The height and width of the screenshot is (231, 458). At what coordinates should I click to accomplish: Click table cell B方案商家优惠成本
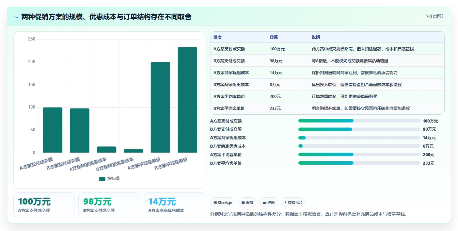[231, 85]
